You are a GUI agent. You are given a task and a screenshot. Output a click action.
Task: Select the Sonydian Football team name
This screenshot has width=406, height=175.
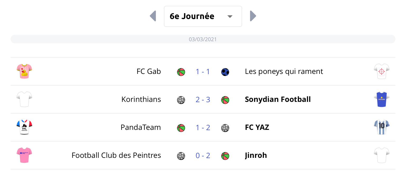278,100
